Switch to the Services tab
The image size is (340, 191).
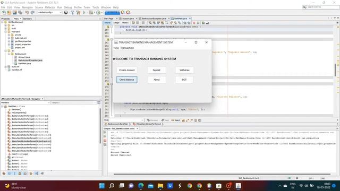click(x=28, y=19)
